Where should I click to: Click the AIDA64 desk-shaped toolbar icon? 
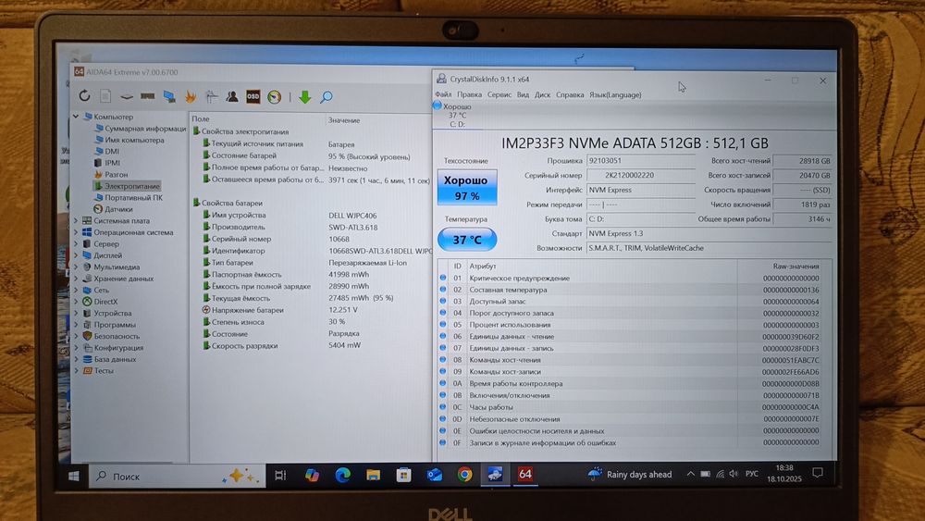click(x=211, y=96)
